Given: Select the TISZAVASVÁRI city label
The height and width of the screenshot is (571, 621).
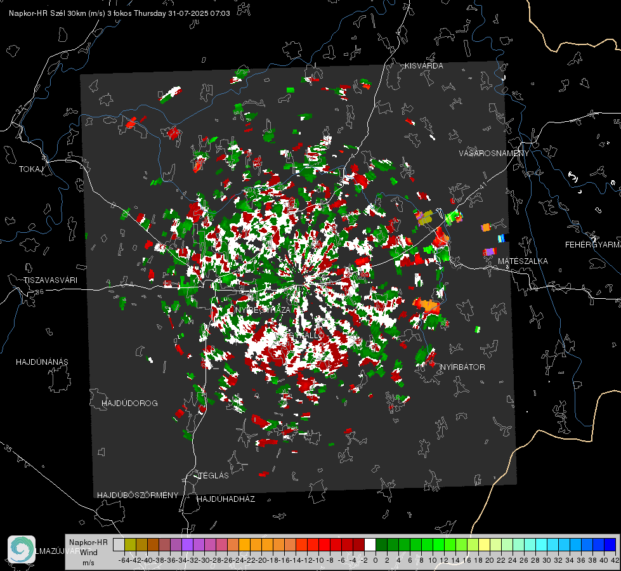Looking at the screenshot, I should 50,280.
